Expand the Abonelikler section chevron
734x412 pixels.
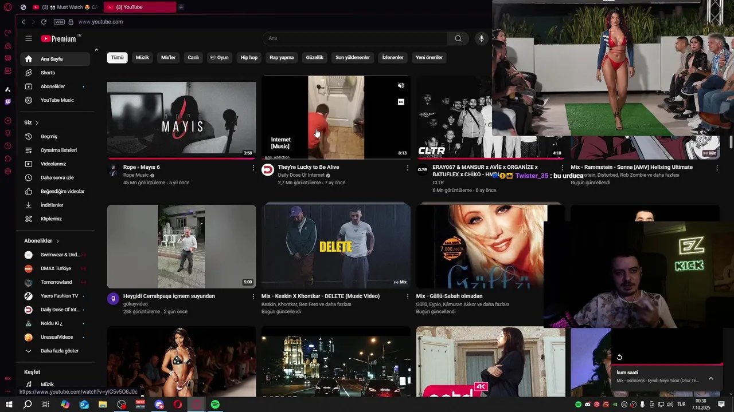coord(57,241)
